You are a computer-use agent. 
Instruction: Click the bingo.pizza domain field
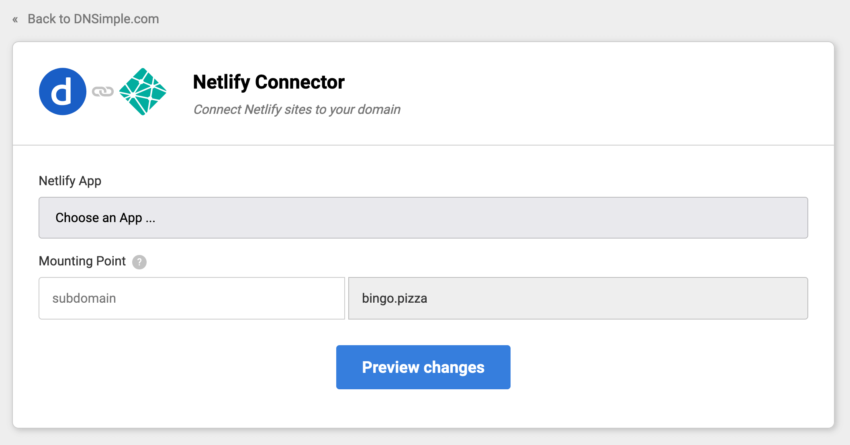(x=578, y=298)
